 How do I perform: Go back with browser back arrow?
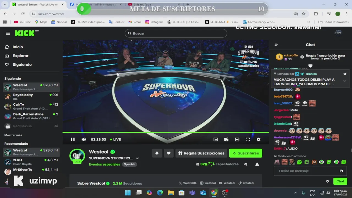click(5, 14)
